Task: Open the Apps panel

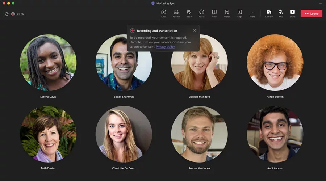Action: [239, 13]
